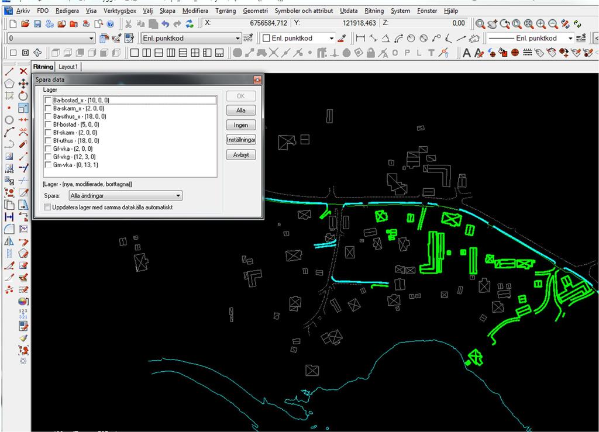This screenshot has height=432, width=599.
Task: Open the first Enl. punktkod dropdown
Action: click(191, 38)
